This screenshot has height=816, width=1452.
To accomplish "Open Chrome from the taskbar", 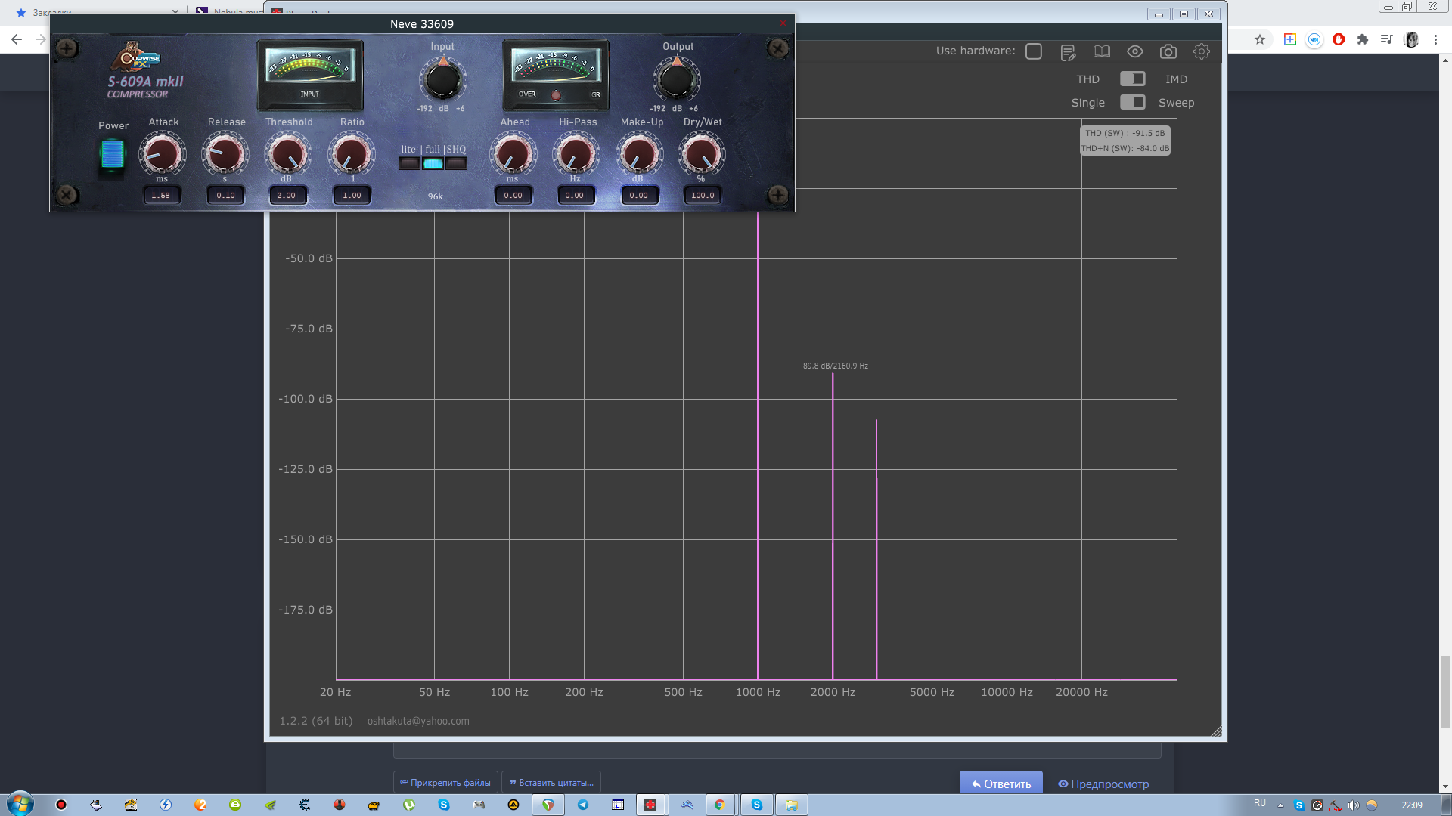I will (720, 805).
